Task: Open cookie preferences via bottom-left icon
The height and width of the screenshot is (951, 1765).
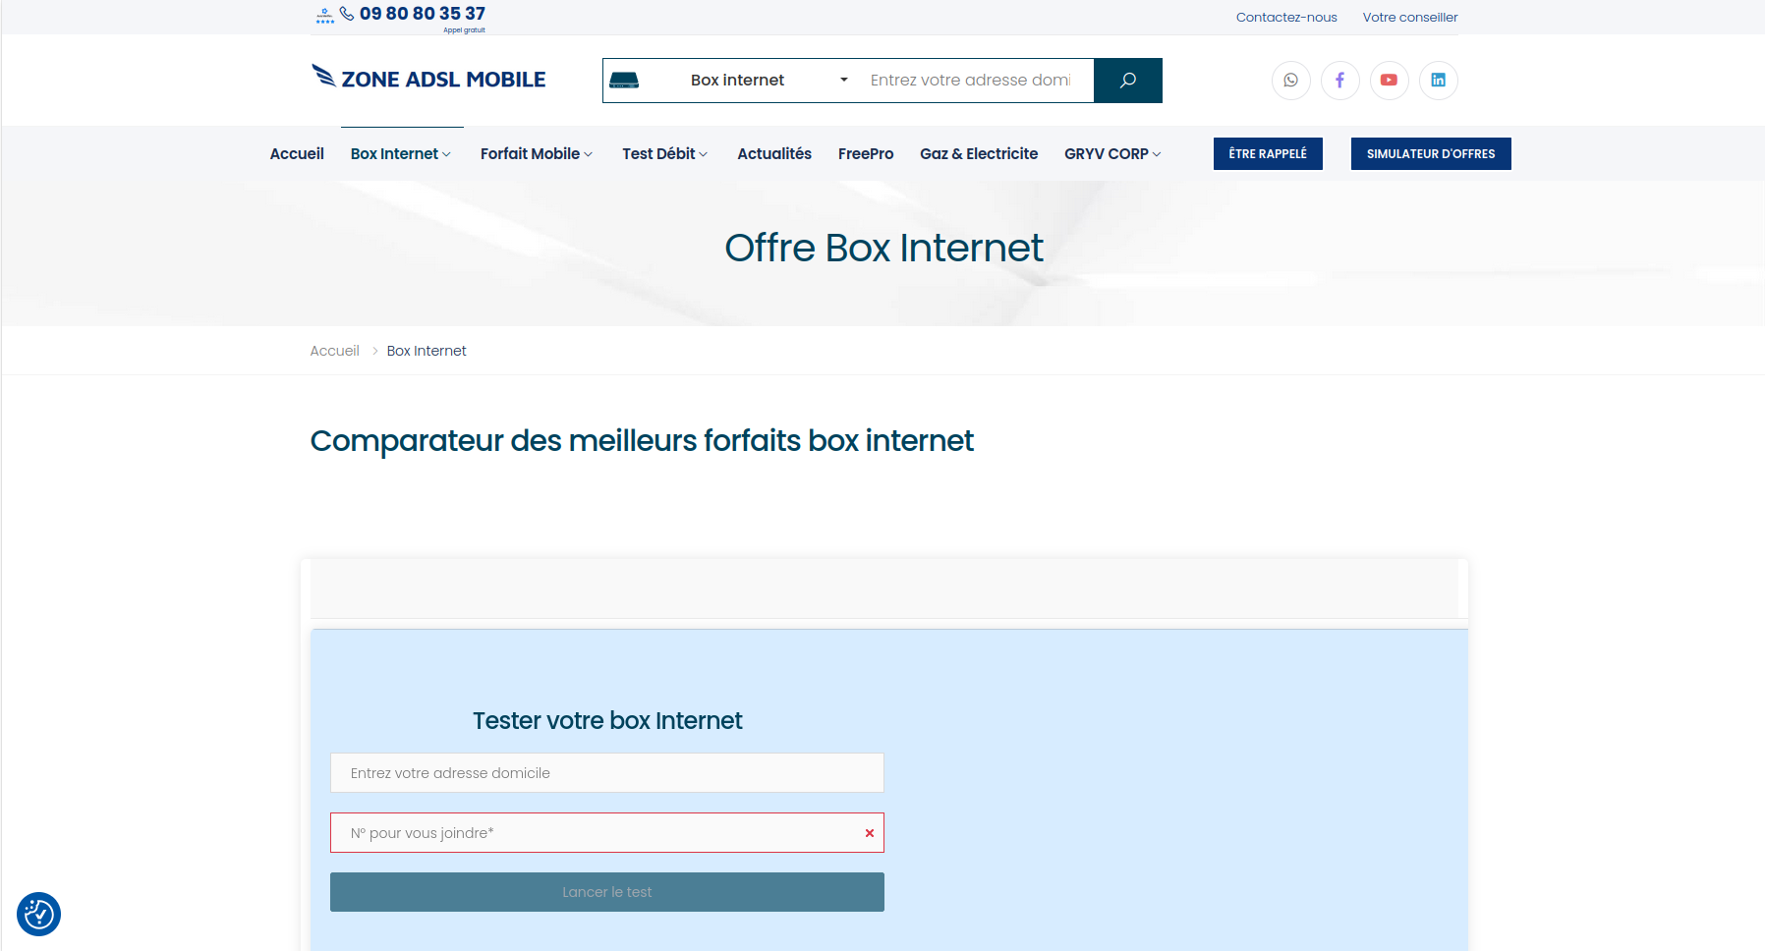Action: 37,914
